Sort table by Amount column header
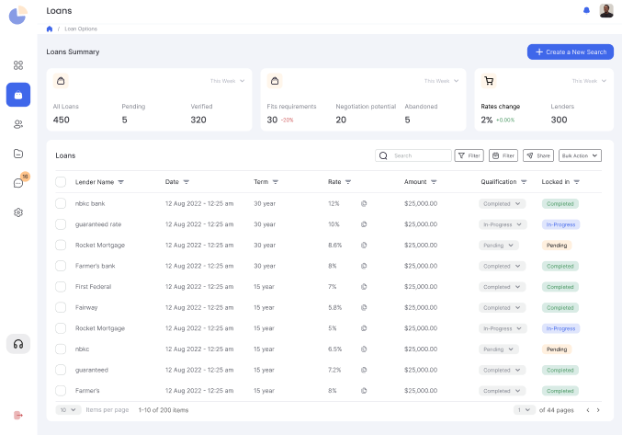622x435 pixels. coord(434,182)
